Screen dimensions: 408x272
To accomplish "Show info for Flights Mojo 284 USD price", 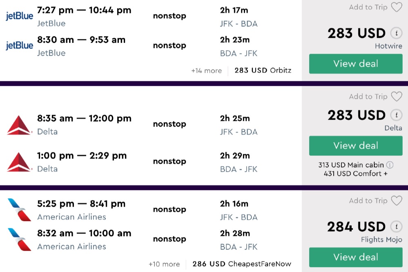I will (395, 227).
